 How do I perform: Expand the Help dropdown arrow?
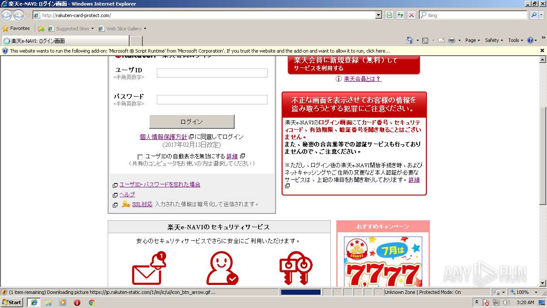pos(536,41)
